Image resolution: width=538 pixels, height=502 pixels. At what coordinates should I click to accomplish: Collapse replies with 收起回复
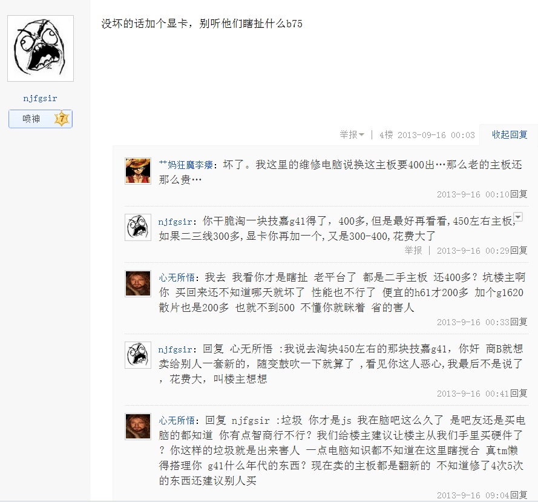[x=510, y=134]
